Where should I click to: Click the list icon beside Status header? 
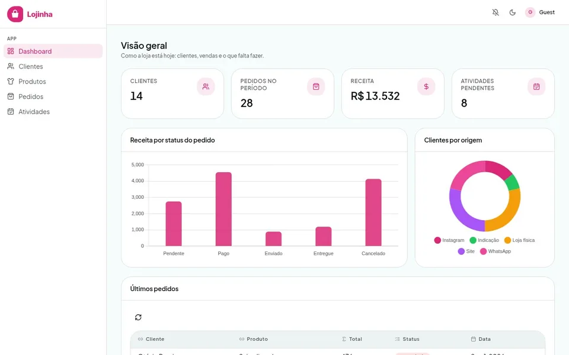[x=397, y=339]
